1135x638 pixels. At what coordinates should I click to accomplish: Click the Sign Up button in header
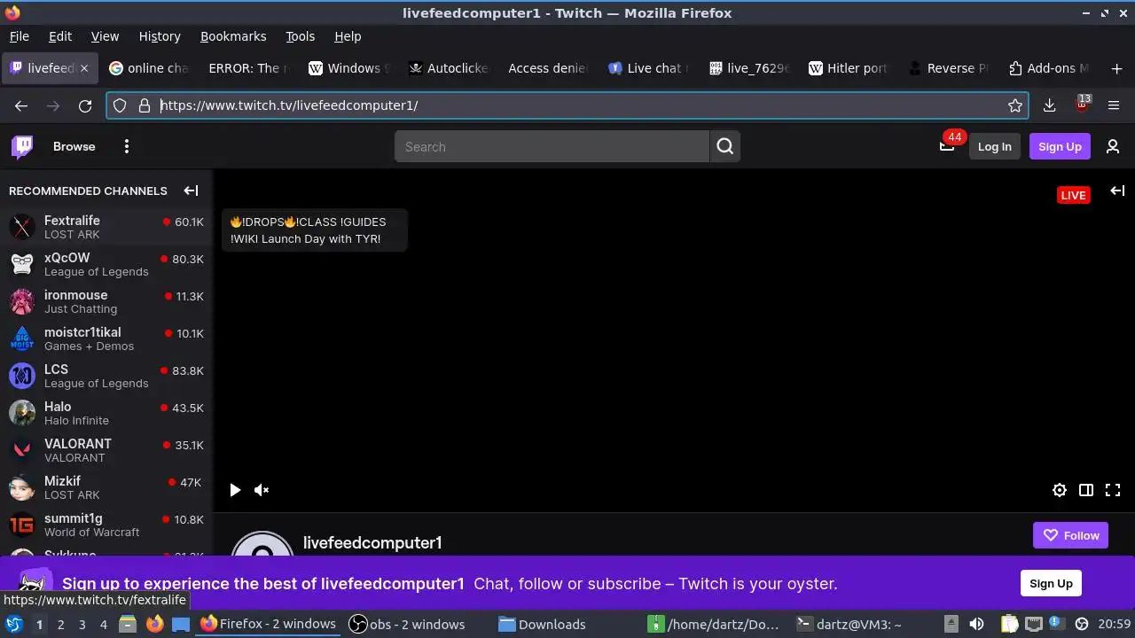pos(1060,146)
